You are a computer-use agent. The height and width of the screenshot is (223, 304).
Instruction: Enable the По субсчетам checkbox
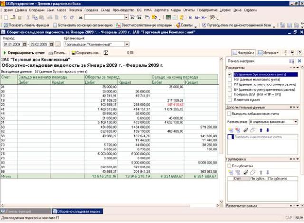click(229, 166)
